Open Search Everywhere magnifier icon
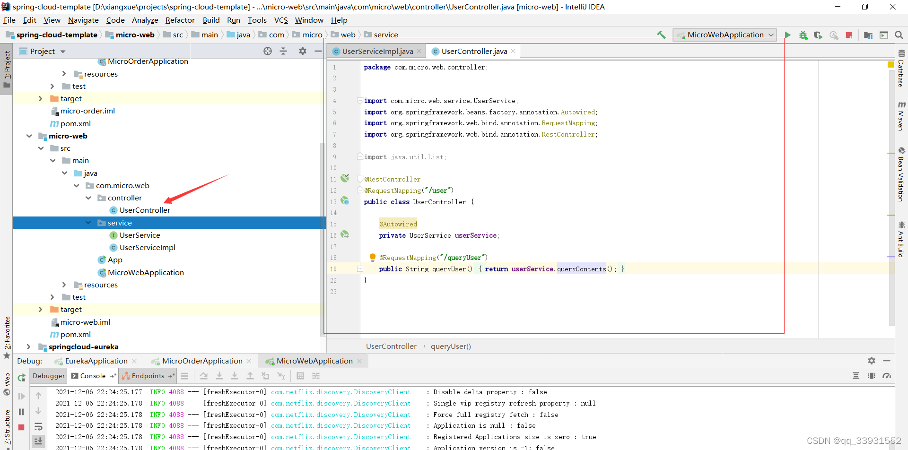Screen dimensions: 908x450 point(899,35)
